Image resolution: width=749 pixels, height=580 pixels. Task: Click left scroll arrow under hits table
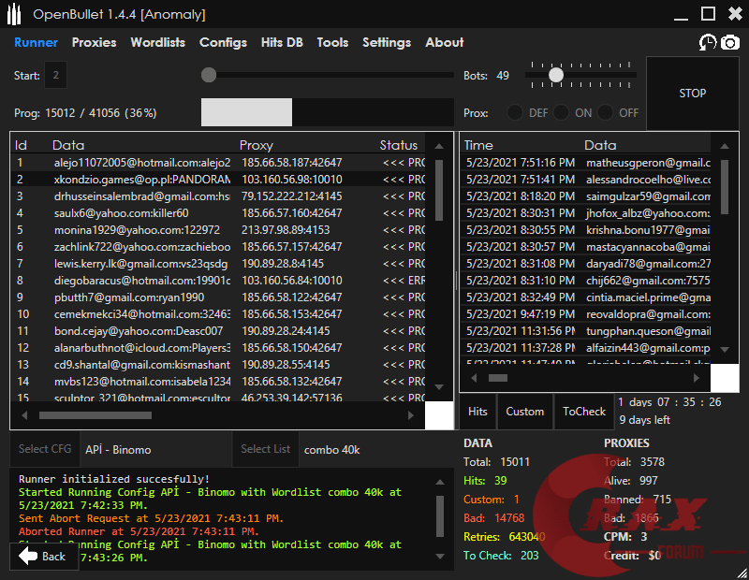click(472, 378)
